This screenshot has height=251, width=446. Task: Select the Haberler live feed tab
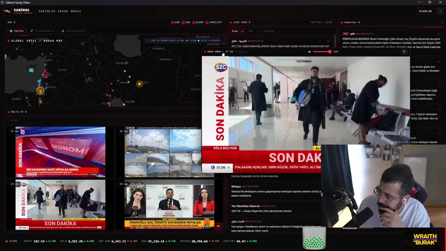pos(269,31)
